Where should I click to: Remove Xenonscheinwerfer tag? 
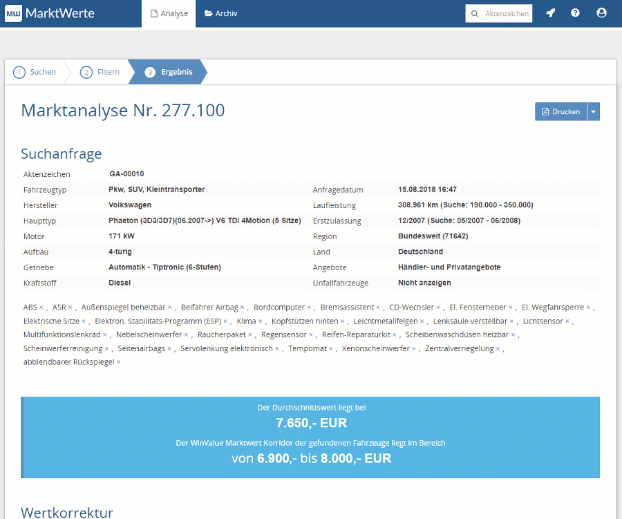click(x=414, y=349)
